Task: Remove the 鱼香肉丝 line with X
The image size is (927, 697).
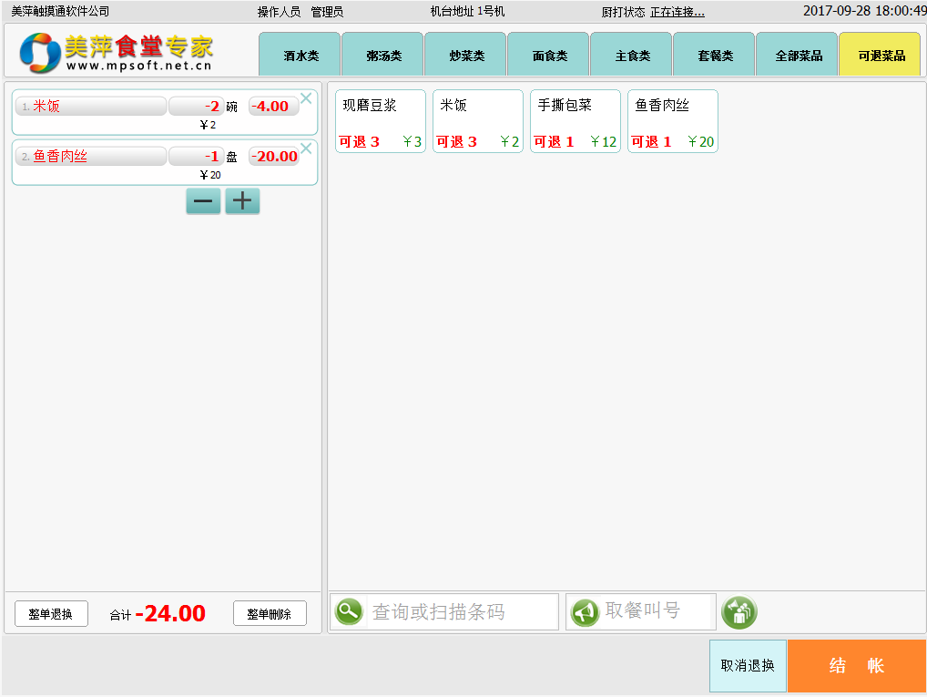Action: point(306,149)
